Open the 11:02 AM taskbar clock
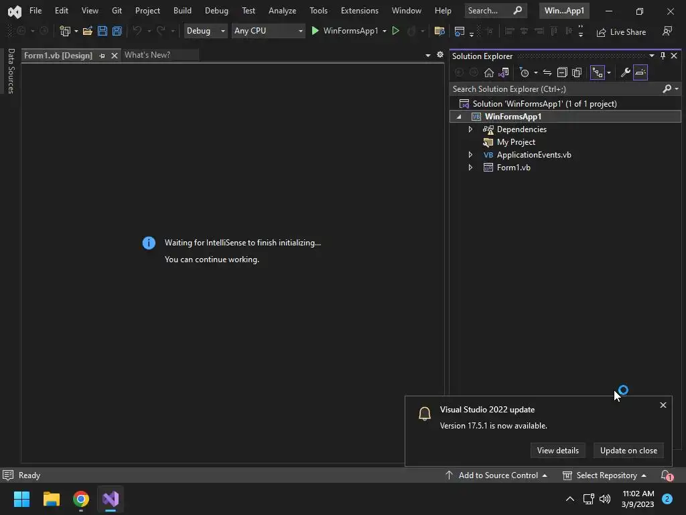The height and width of the screenshot is (515, 686). tap(638, 499)
